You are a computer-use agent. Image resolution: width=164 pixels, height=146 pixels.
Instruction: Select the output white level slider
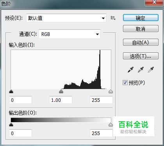(x=111, y=125)
